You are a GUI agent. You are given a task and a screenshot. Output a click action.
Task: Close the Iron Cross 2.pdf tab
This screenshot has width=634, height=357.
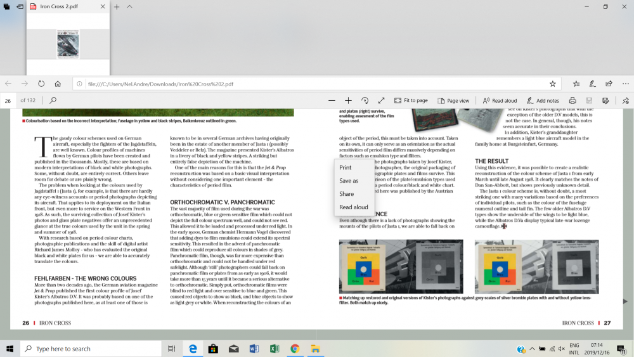[x=103, y=6]
